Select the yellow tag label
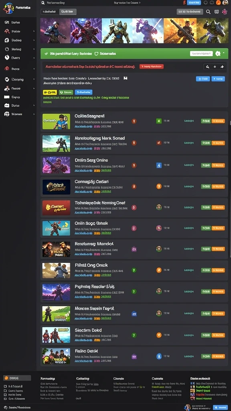The image size is (231, 411). pyautogui.click(x=50, y=92)
